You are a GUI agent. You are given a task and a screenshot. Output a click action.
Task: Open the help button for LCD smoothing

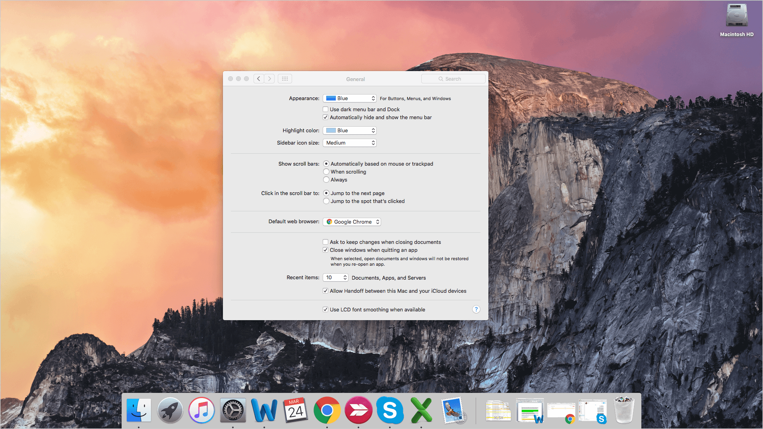pos(476,309)
